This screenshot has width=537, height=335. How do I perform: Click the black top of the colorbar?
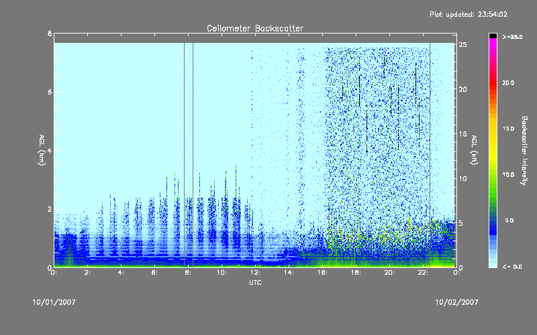coord(493,36)
